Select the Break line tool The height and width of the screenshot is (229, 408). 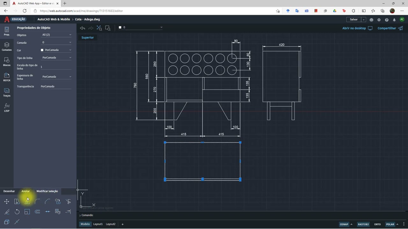click(x=17, y=222)
